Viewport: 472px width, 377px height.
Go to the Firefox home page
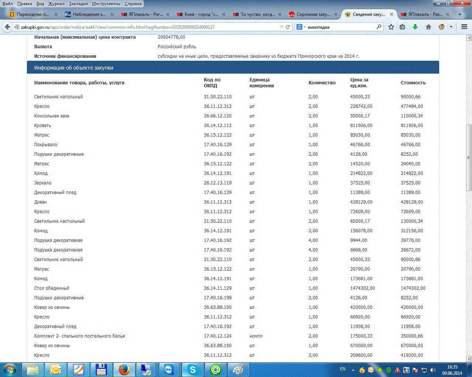click(x=428, y=27)
